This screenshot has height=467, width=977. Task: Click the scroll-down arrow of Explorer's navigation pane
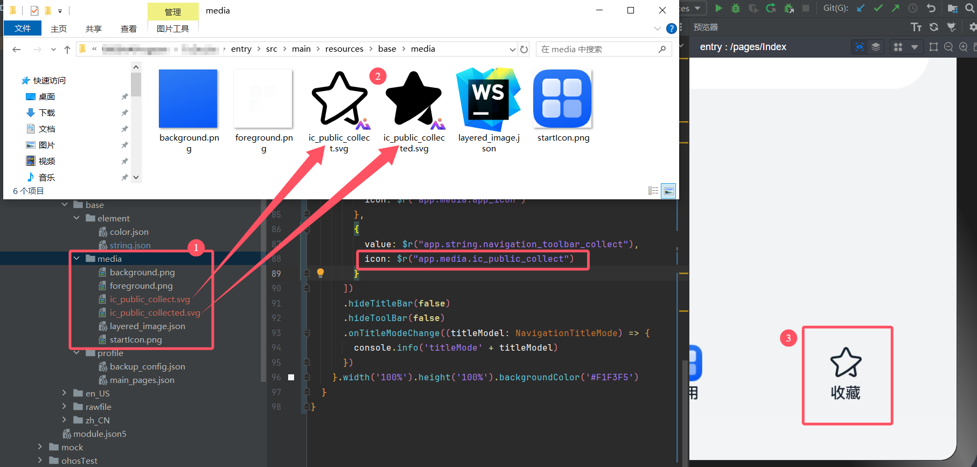point(136,177)
